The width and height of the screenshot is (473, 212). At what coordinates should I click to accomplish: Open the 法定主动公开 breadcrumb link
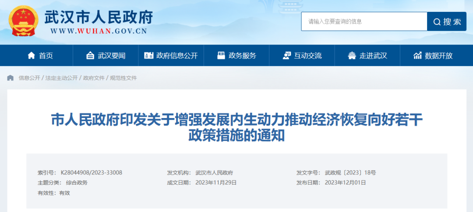[x=62, y=78]
